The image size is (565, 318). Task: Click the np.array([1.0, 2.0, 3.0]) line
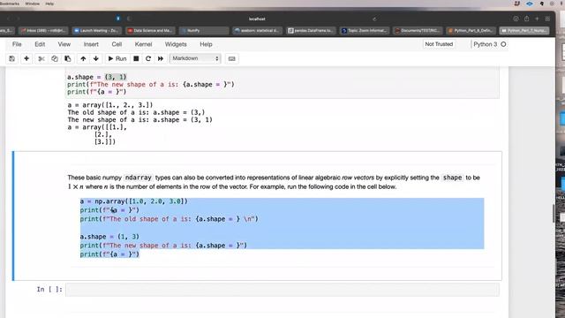133,201
